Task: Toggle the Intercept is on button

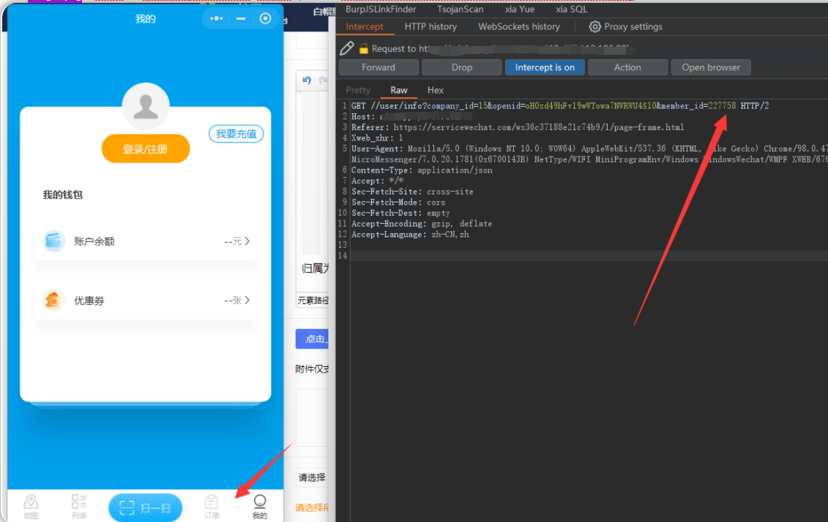Action: 544,67
